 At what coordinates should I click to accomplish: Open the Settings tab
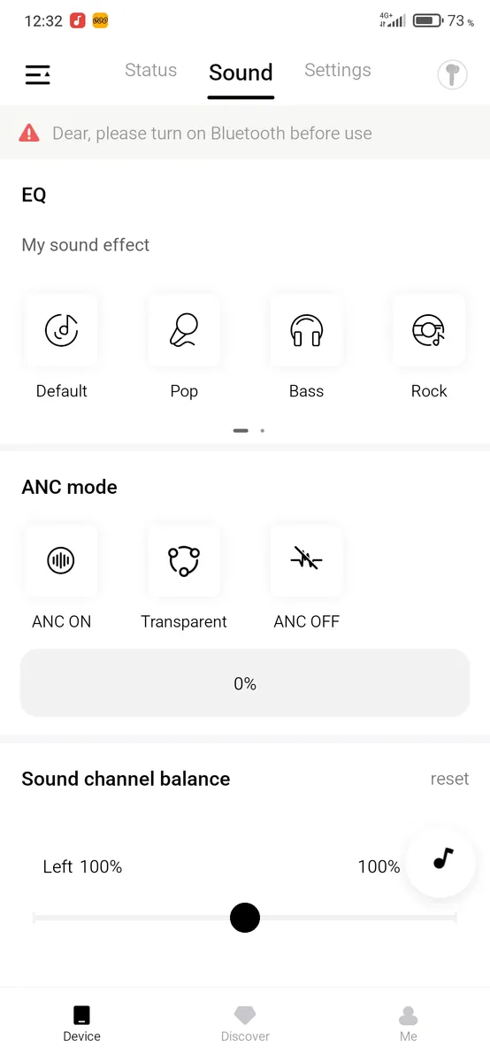tap(338, 71)
